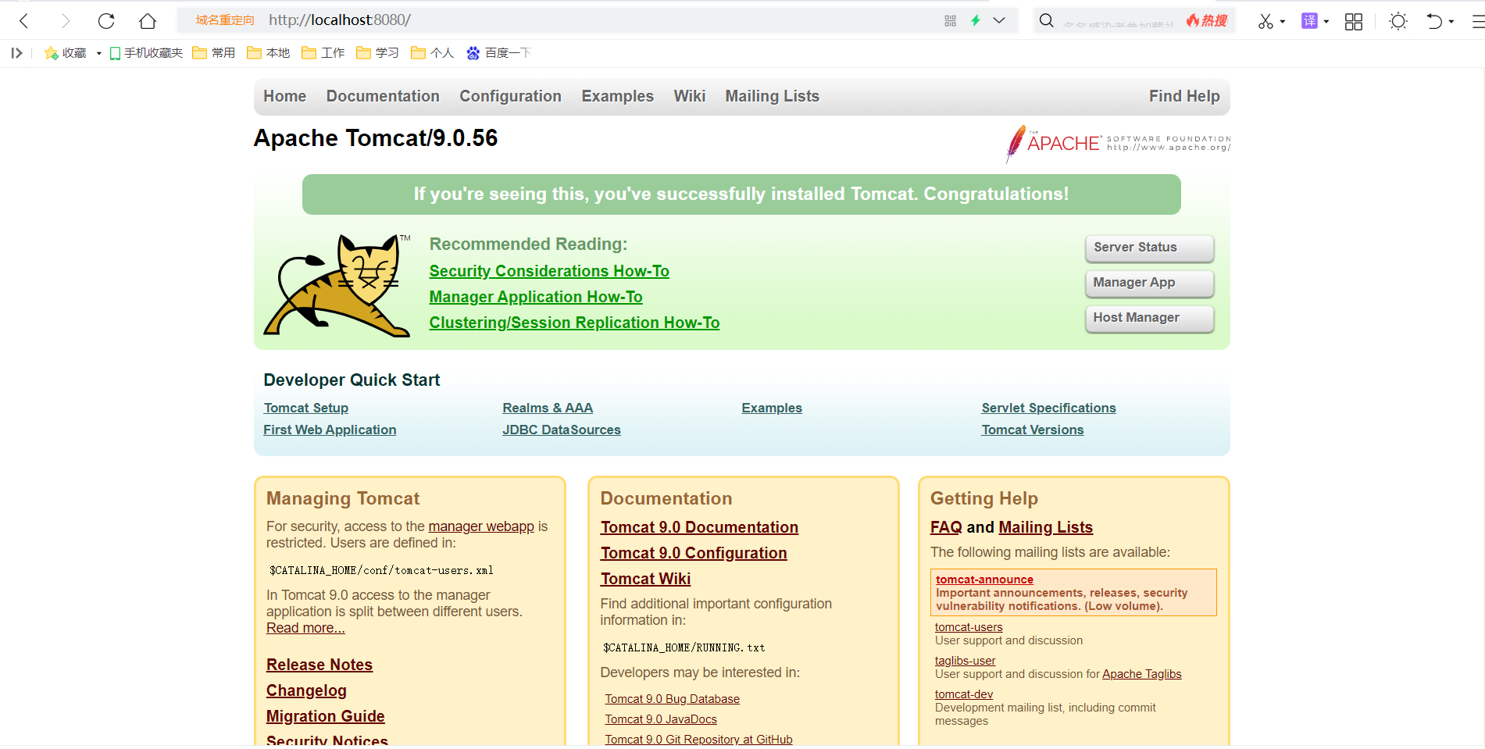Select the Documentation navigation item
1485x749 pixels.
[383, 96]
